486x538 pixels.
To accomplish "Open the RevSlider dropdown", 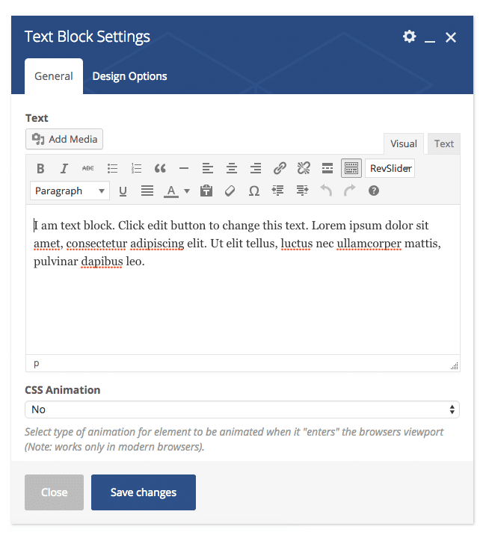I will 390,168.
